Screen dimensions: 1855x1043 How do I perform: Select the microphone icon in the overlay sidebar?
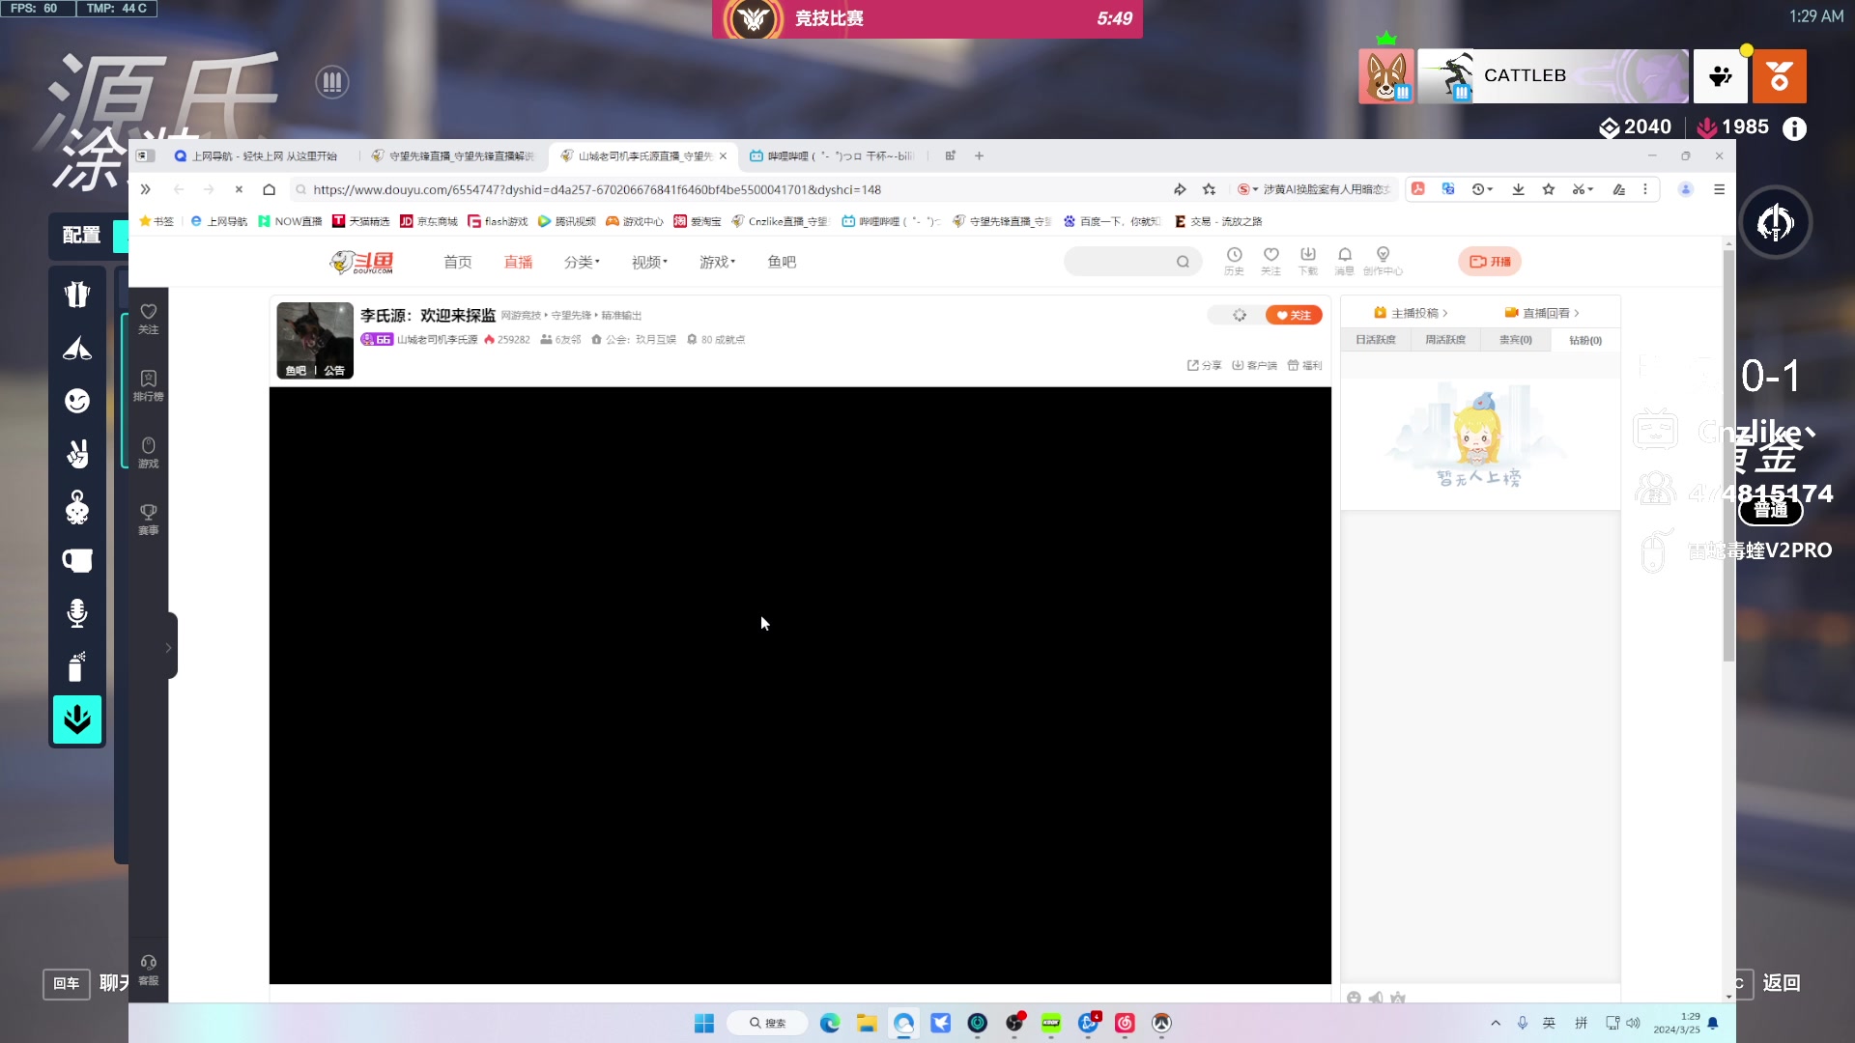pyautogui.click(x=77, y=613)
